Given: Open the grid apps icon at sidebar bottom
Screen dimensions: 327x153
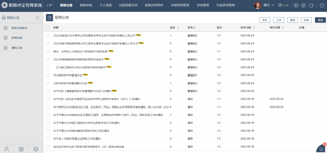Looking at the screenshot, I should pyautogui.click(x=21, y=149).
